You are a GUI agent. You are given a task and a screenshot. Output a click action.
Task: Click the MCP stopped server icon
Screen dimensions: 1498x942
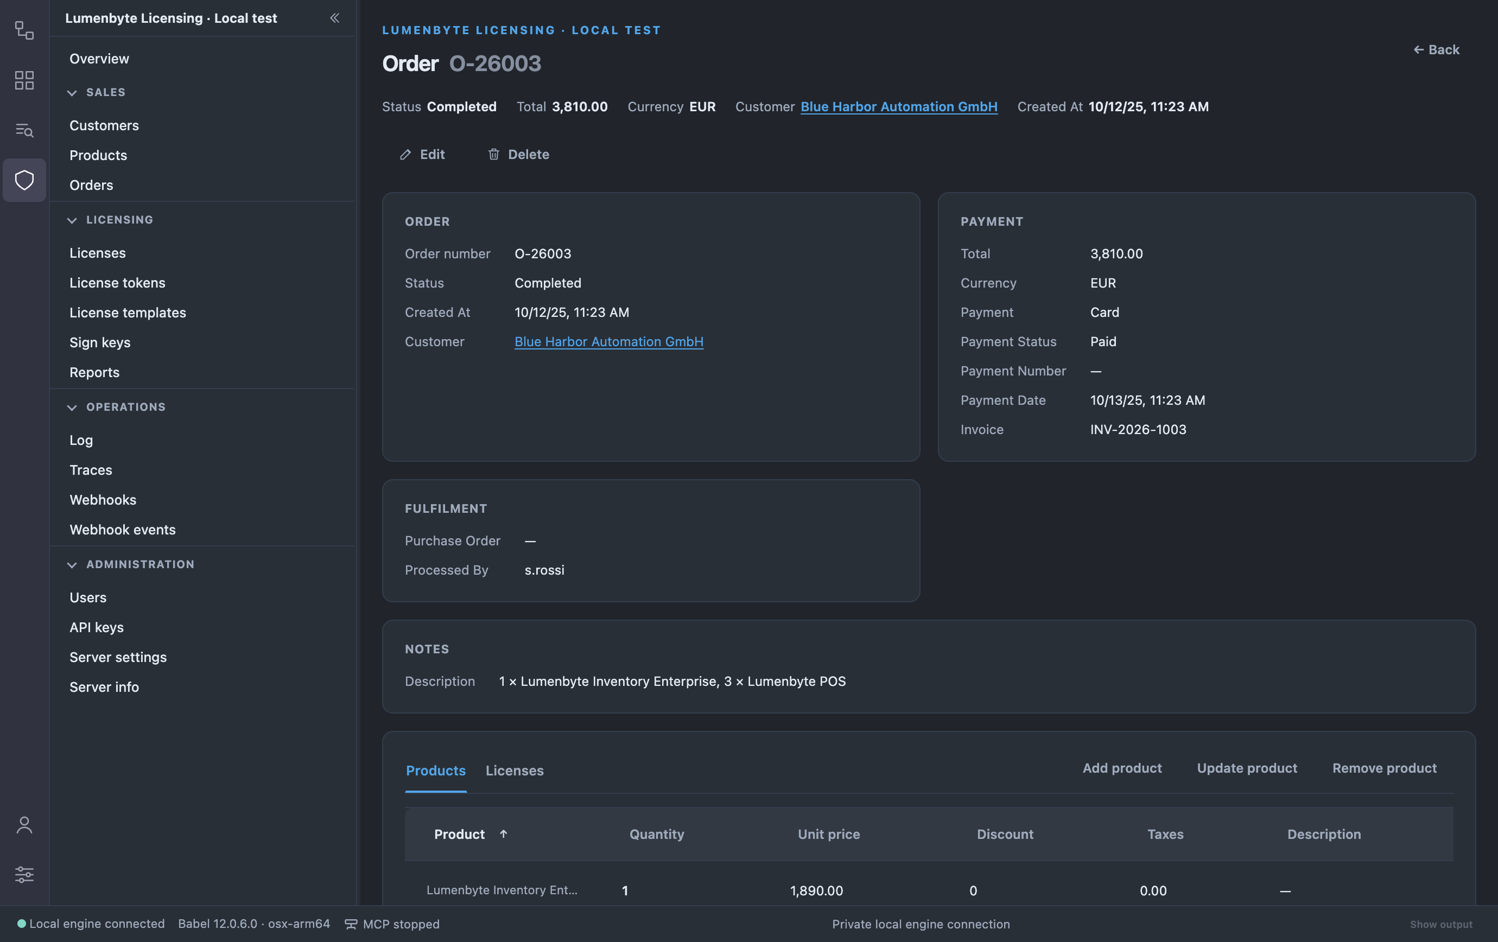pos(351,924)
